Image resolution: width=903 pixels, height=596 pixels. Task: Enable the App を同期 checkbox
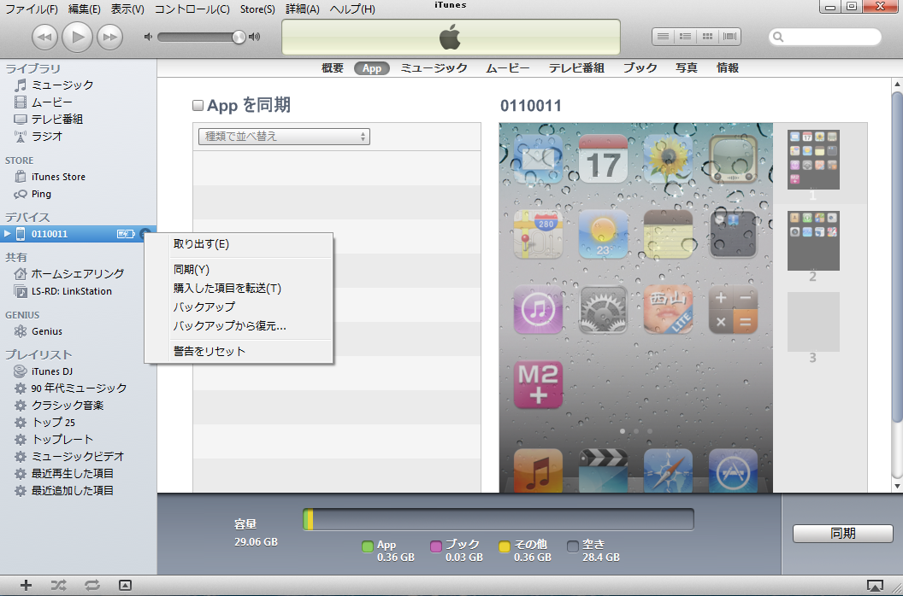pyautogui.click(x=198, y=105)
